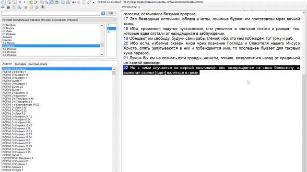Click the book list scroll-up arrow

pyautogui.click(x=102, y=25)
